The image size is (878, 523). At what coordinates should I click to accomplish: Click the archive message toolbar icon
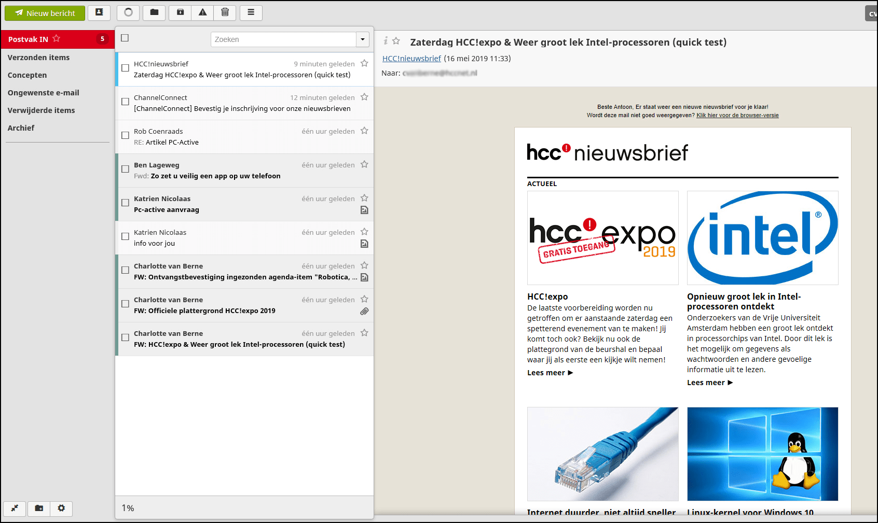[180, 12]
